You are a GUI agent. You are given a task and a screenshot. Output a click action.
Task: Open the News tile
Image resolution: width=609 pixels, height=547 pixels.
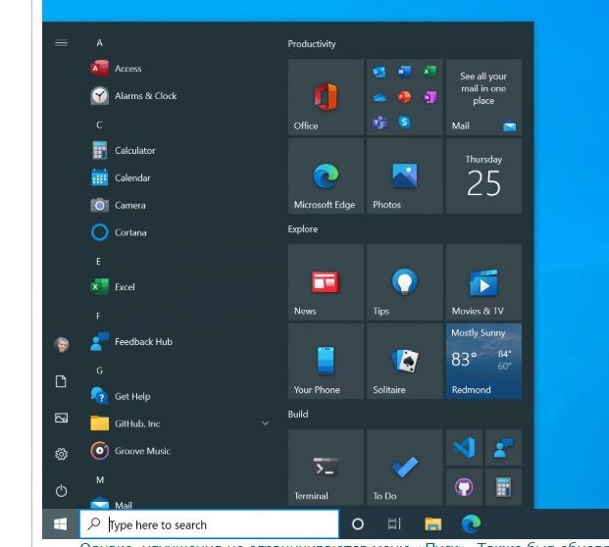326,282
